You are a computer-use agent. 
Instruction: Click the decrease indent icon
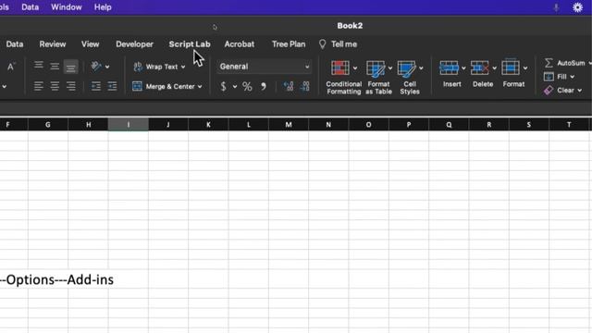tap(96, 86)
